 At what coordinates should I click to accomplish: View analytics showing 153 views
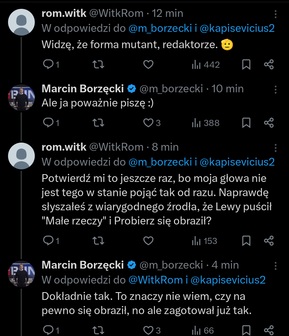point(205,241)
